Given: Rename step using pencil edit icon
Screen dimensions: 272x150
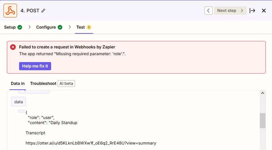Looking at the screenshot, I should pos(43,11).
